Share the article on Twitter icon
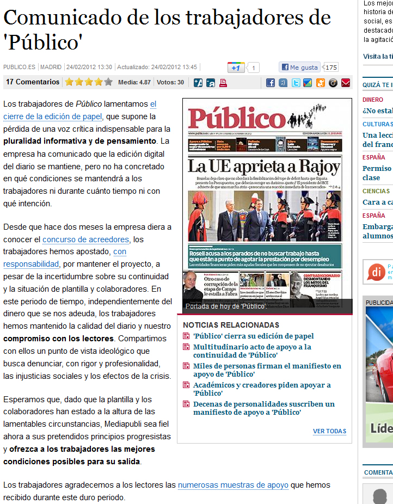 click(x=296, y=83)
